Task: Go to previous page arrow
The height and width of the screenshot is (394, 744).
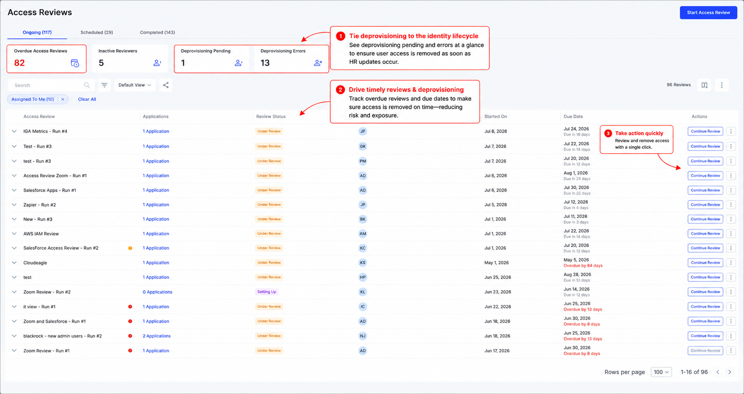Action: pyautogui.click(x=718, y=372)
